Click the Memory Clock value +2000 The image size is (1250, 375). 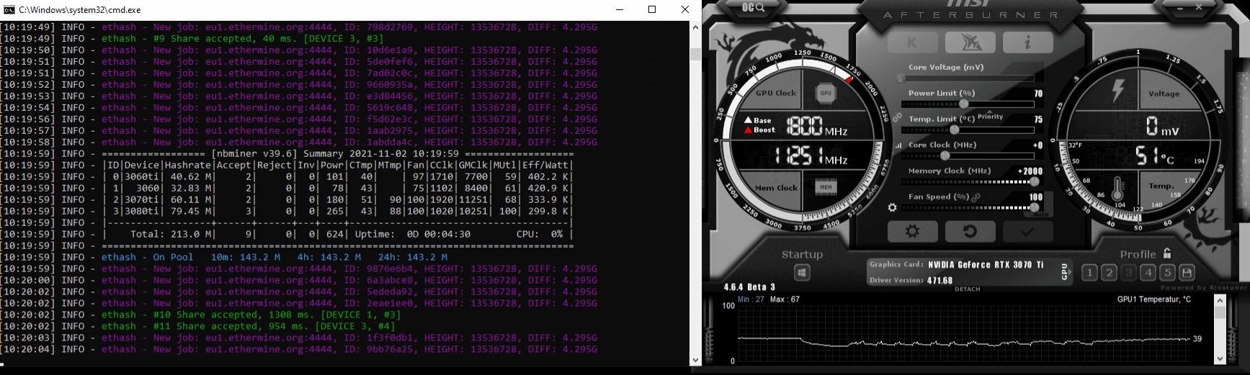coord(1030,171)
